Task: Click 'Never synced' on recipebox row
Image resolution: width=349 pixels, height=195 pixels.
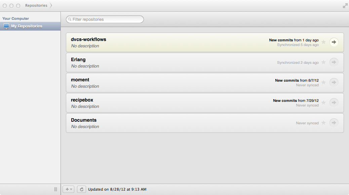Action: (307, 105)
